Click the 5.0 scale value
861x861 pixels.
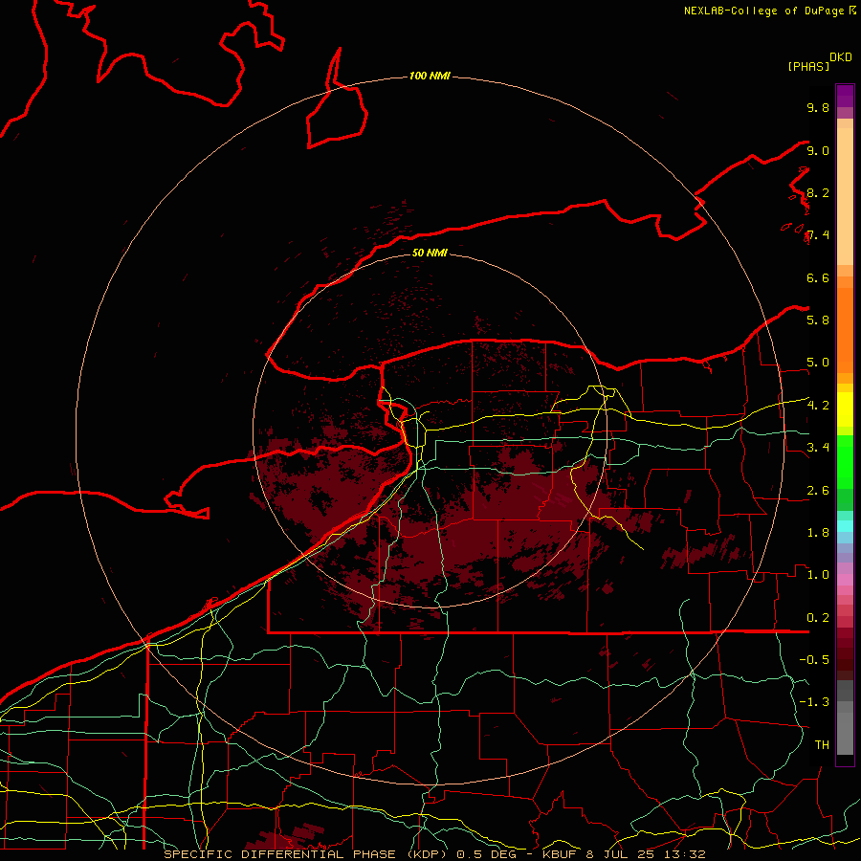[818, 363]
